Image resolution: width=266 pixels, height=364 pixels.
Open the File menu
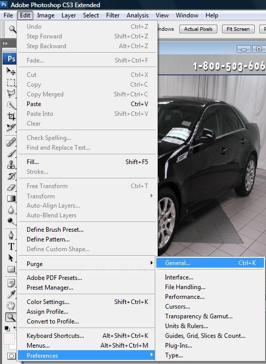click(x=8, y=15)
